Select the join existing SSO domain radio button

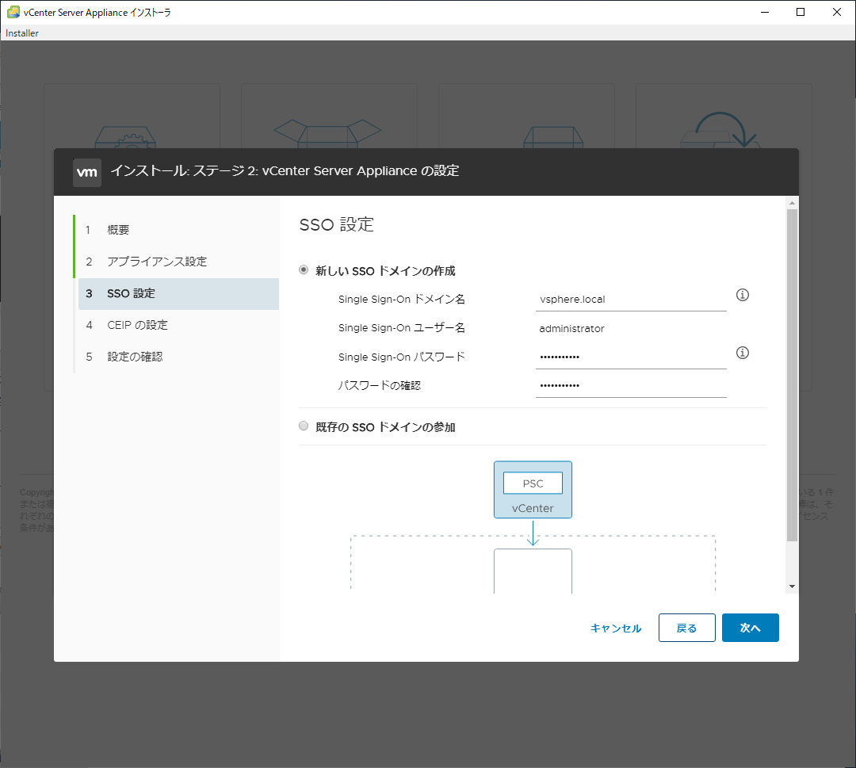click(x=304, y=426)
